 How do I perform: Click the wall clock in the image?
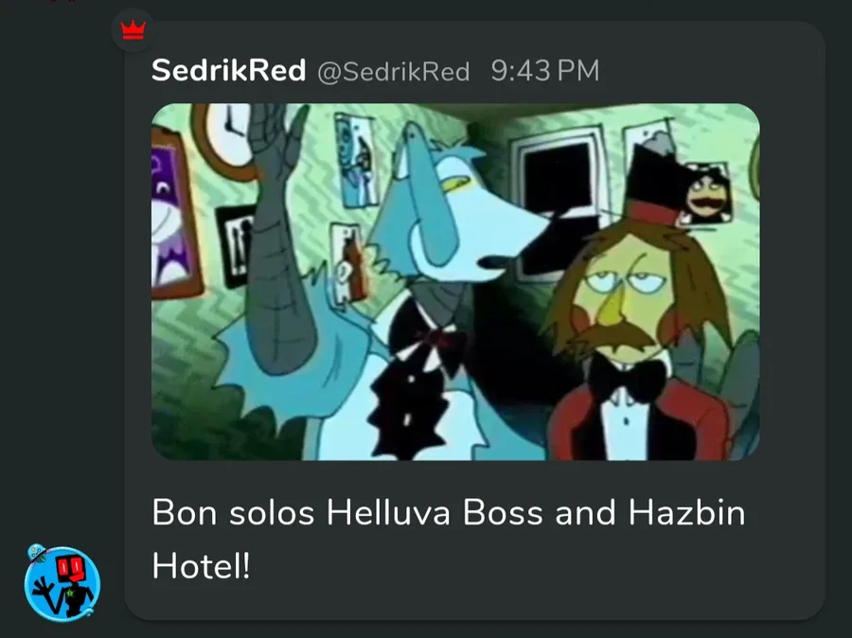coord(225,139)
